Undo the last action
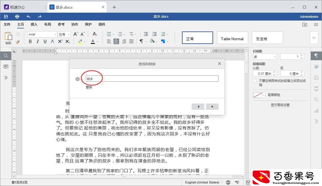The width and height of the screenshot is (322, 186). pos(29,17)
